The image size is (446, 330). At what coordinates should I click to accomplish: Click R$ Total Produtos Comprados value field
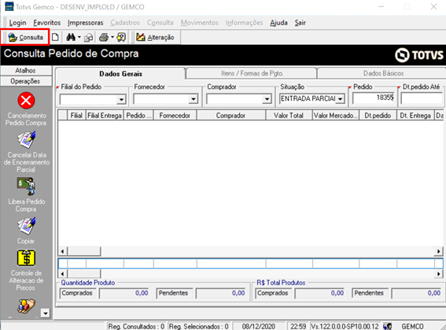(x=320, y=293)
